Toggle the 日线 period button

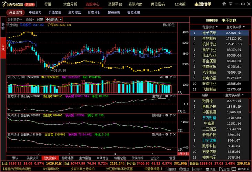tap(183, 154)
